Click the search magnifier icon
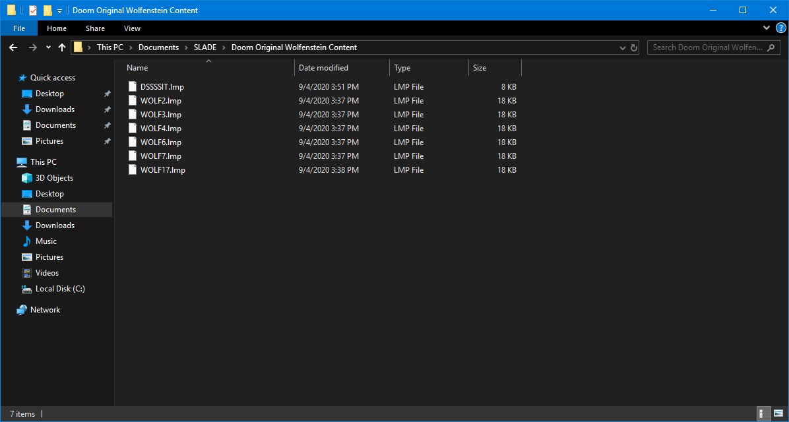Viewport: 789px width, 422px height. [771, 47]
